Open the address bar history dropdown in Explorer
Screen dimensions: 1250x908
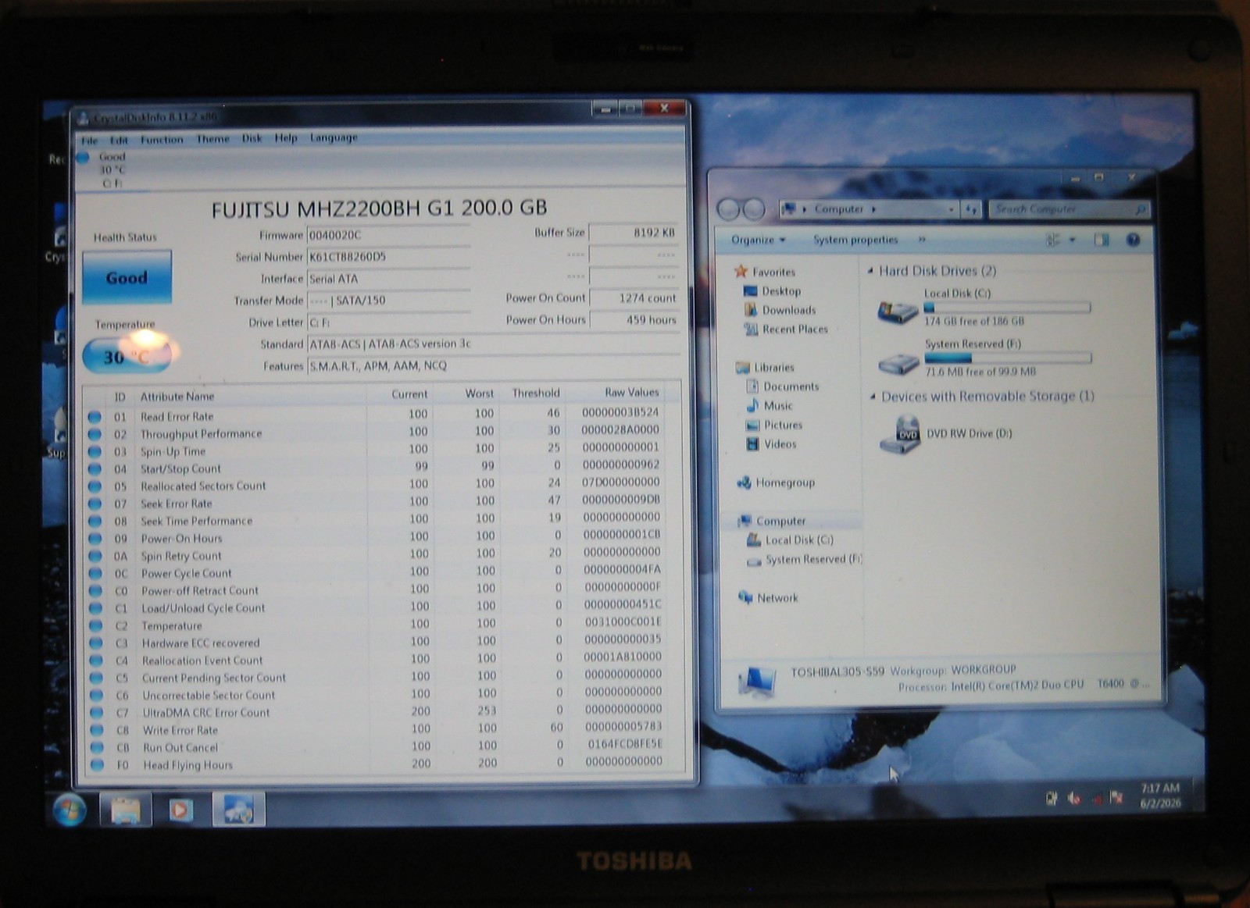click(x=951, y=209)
